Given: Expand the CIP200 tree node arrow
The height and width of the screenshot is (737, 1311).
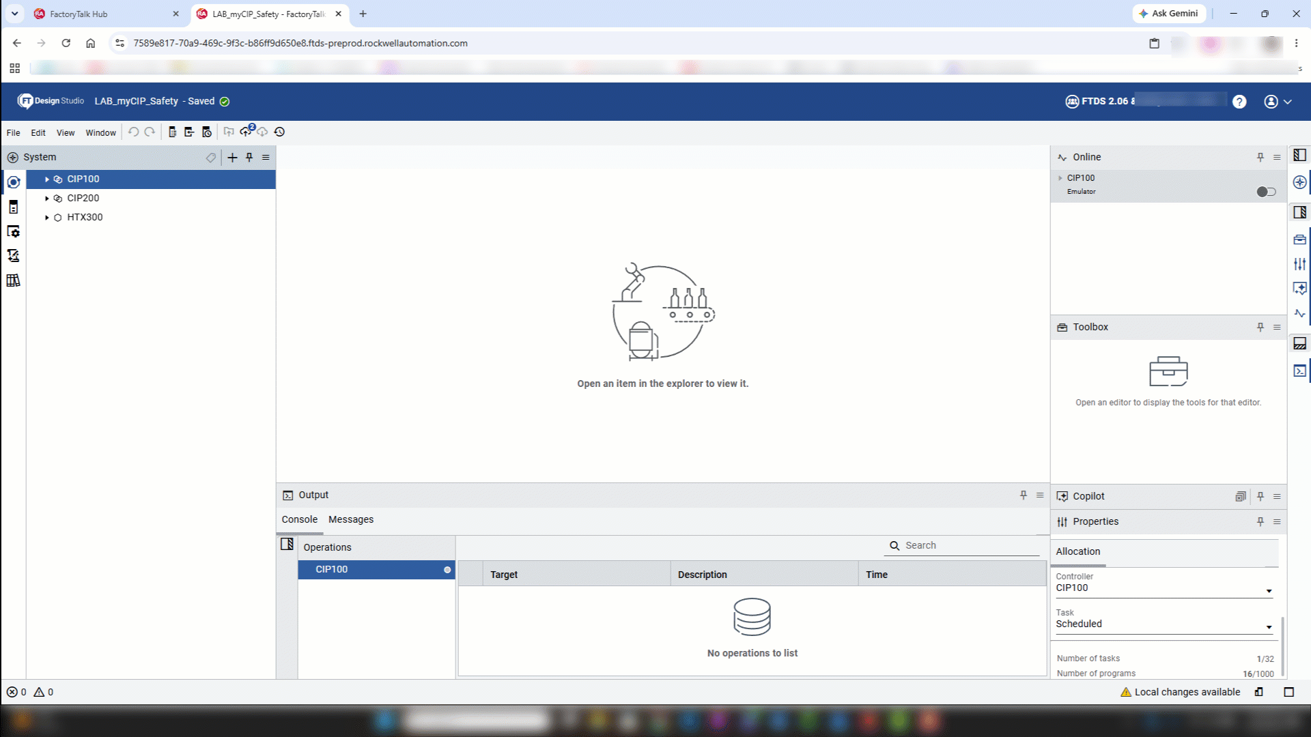Looking at the screenshot, I should pyautogui.click(x=46, y=199).
